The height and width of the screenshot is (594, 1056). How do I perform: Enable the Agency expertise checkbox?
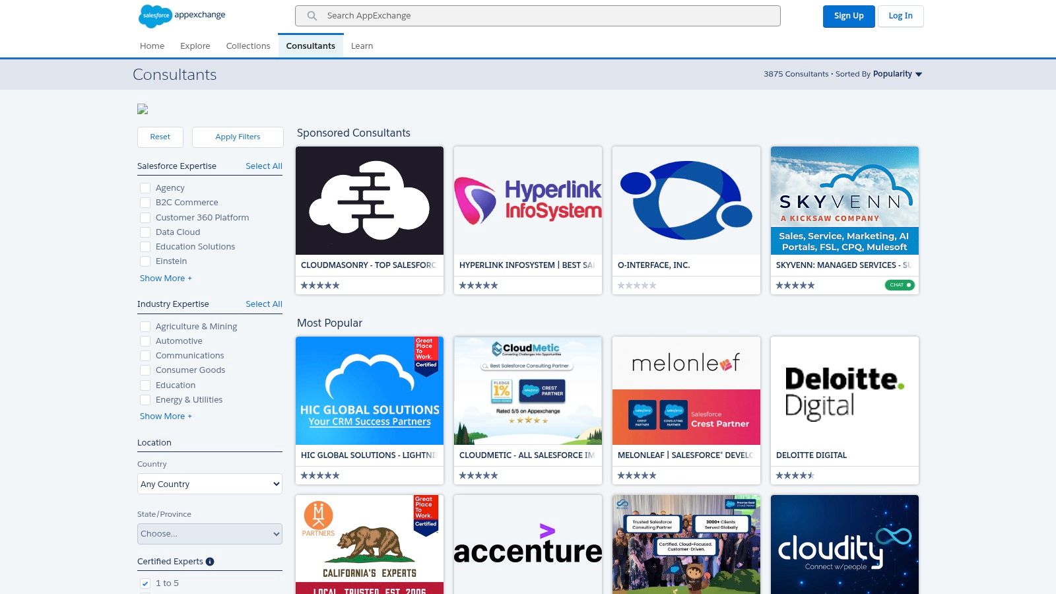[x=145, y=188]
